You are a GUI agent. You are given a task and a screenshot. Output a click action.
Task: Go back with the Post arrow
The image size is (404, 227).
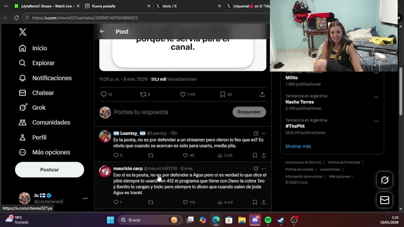102,32
